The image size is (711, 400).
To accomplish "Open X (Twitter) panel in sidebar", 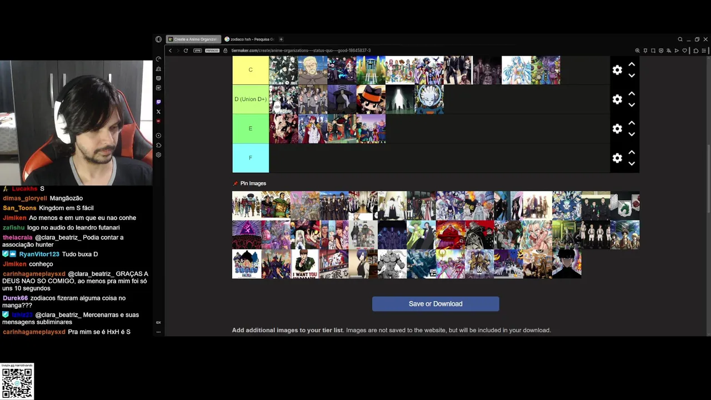I will 158,112.
